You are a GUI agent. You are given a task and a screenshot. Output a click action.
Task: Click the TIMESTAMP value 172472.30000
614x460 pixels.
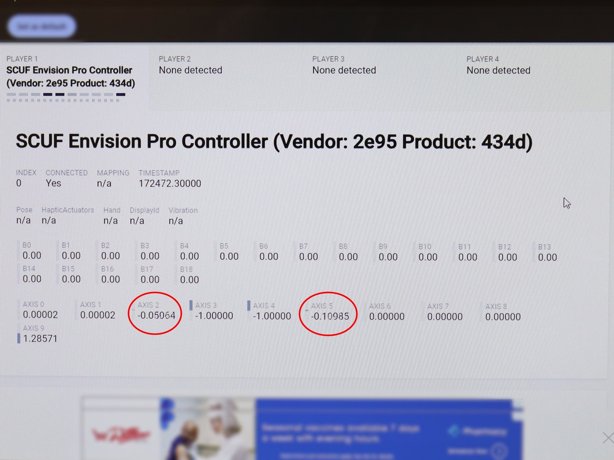[x=170, y=184]
